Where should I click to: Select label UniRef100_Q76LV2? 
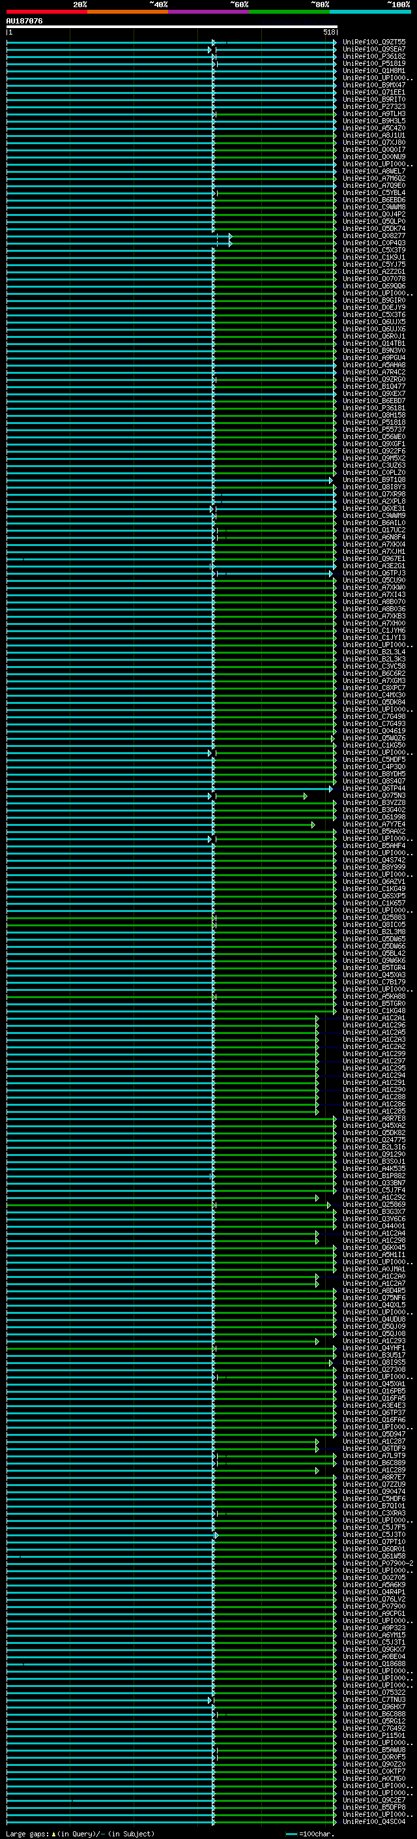coord(374,1598)
